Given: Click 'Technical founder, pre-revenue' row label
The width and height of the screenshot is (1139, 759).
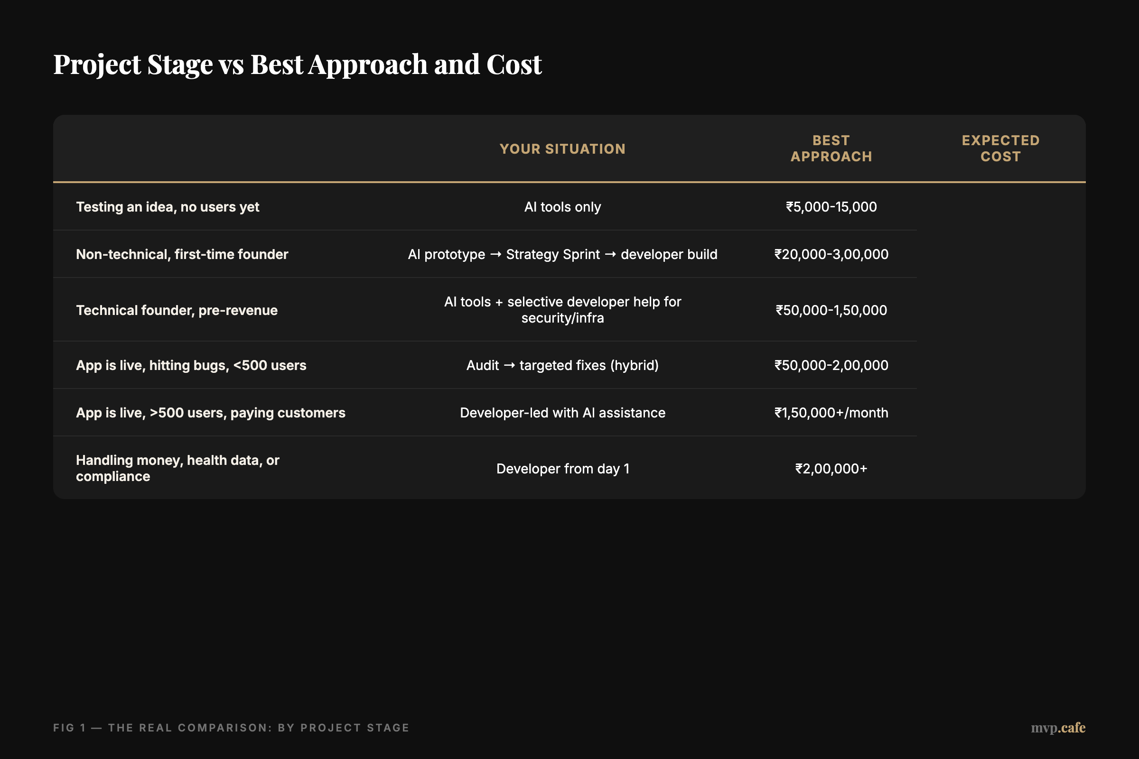Looking at the screenshot, I should pyautogui.click(x=177, y=310).
